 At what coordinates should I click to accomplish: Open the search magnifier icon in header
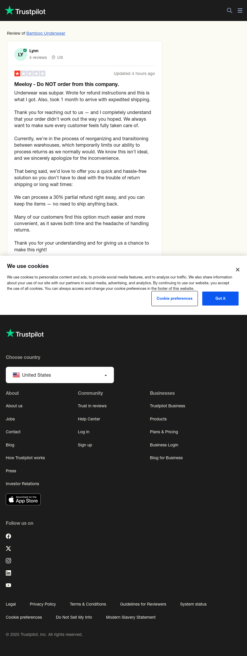[230, 10]
